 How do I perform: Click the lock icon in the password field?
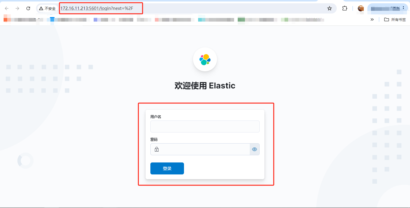[157, 149]
